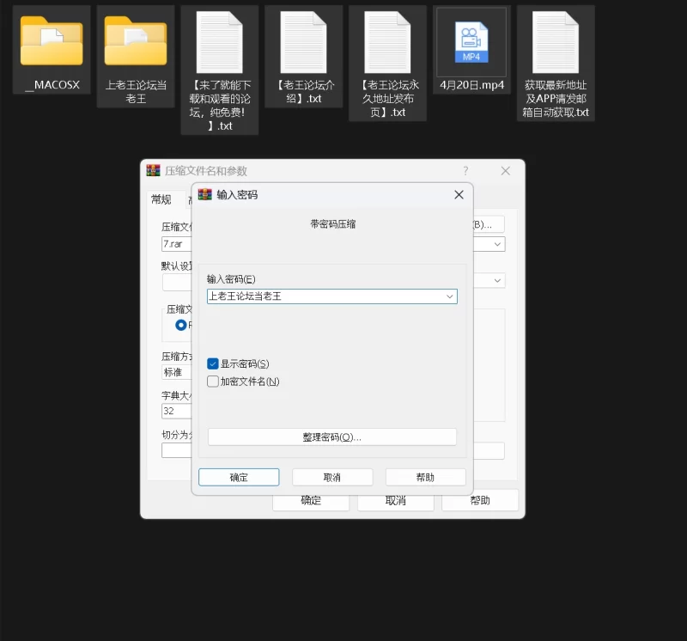The height and width of the screenshot is (641, 687).
Task: Click 帮助 button in the password dialog
Action: coord(425,478)
